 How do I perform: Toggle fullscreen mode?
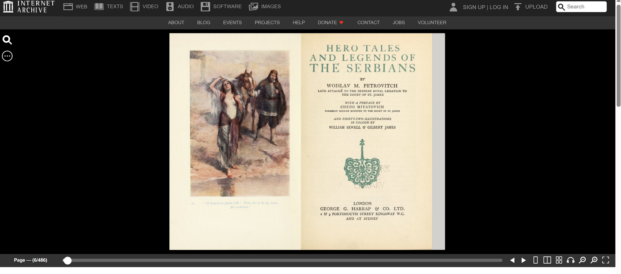point(606,260)
